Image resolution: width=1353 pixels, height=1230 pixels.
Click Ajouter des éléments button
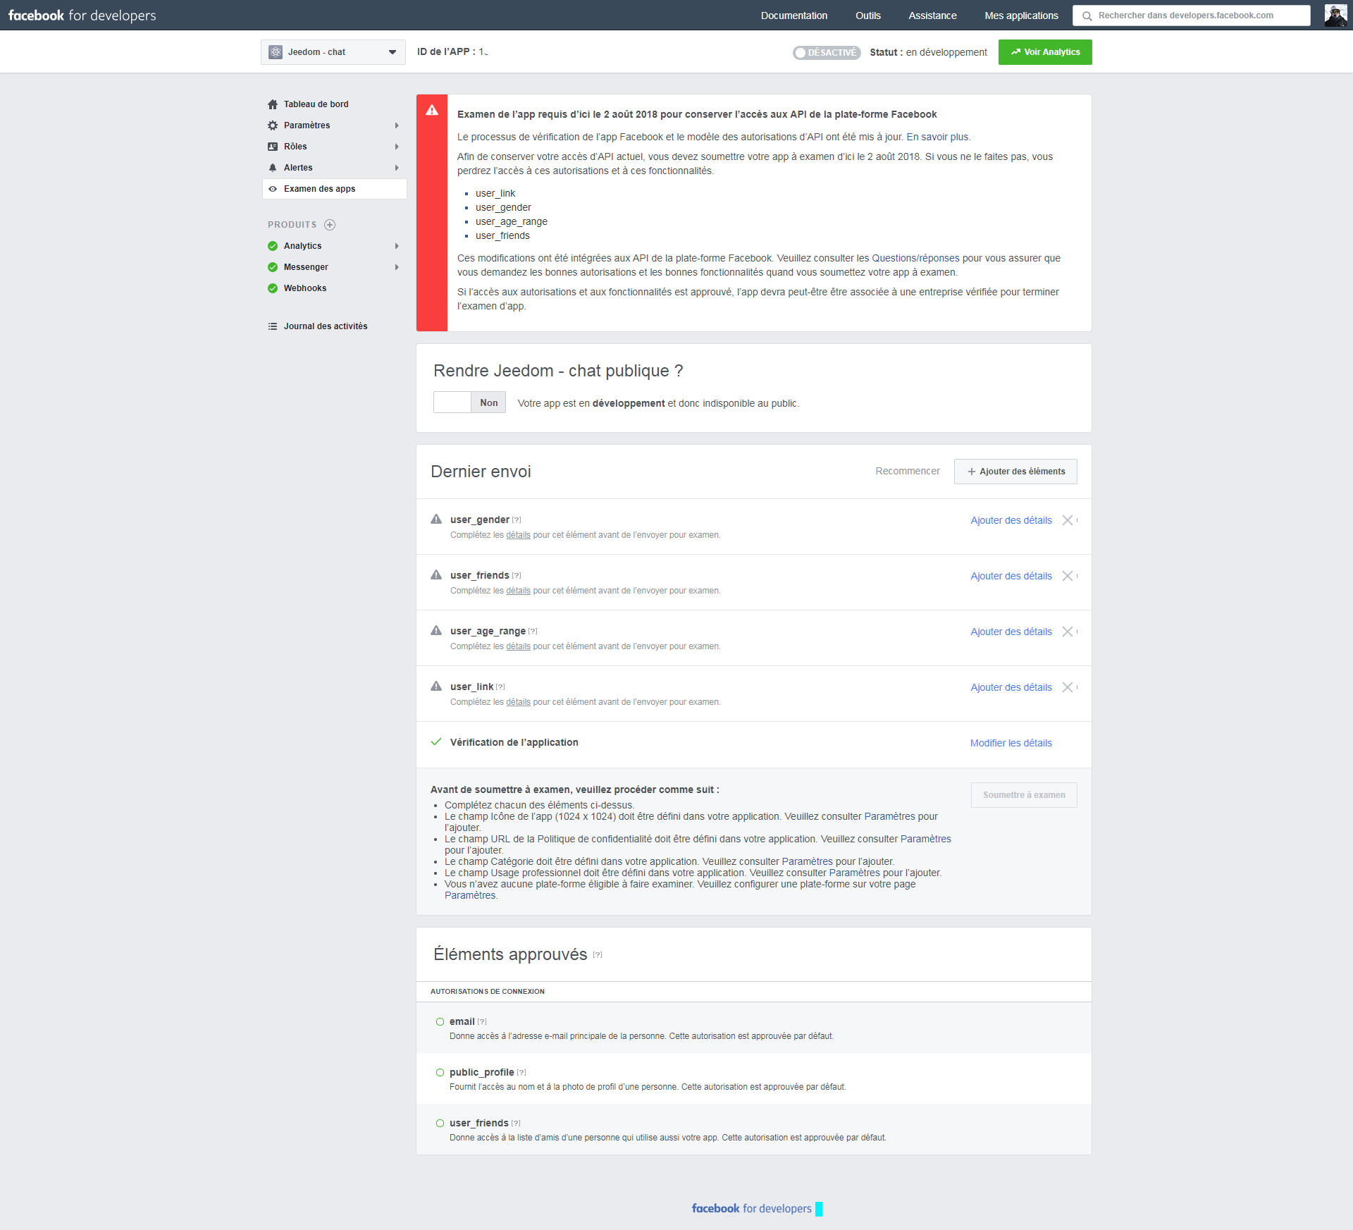click(x=1015, y=472)
